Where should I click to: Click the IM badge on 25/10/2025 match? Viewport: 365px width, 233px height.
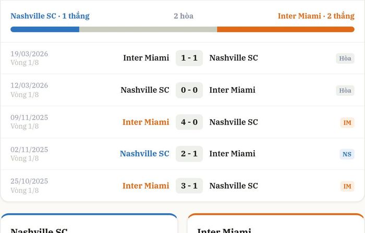click(x=347, y=186)
